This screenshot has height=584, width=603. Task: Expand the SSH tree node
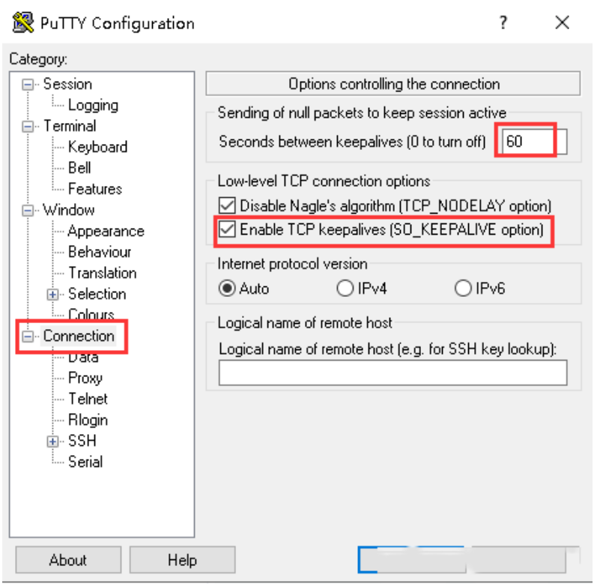pyautogui.click(x=53, y=442)
